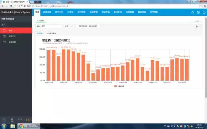Click the star favorites icon in header

[192, 12]
